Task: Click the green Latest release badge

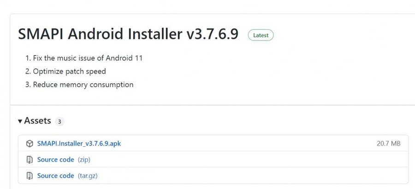Action: pos(261,35)
